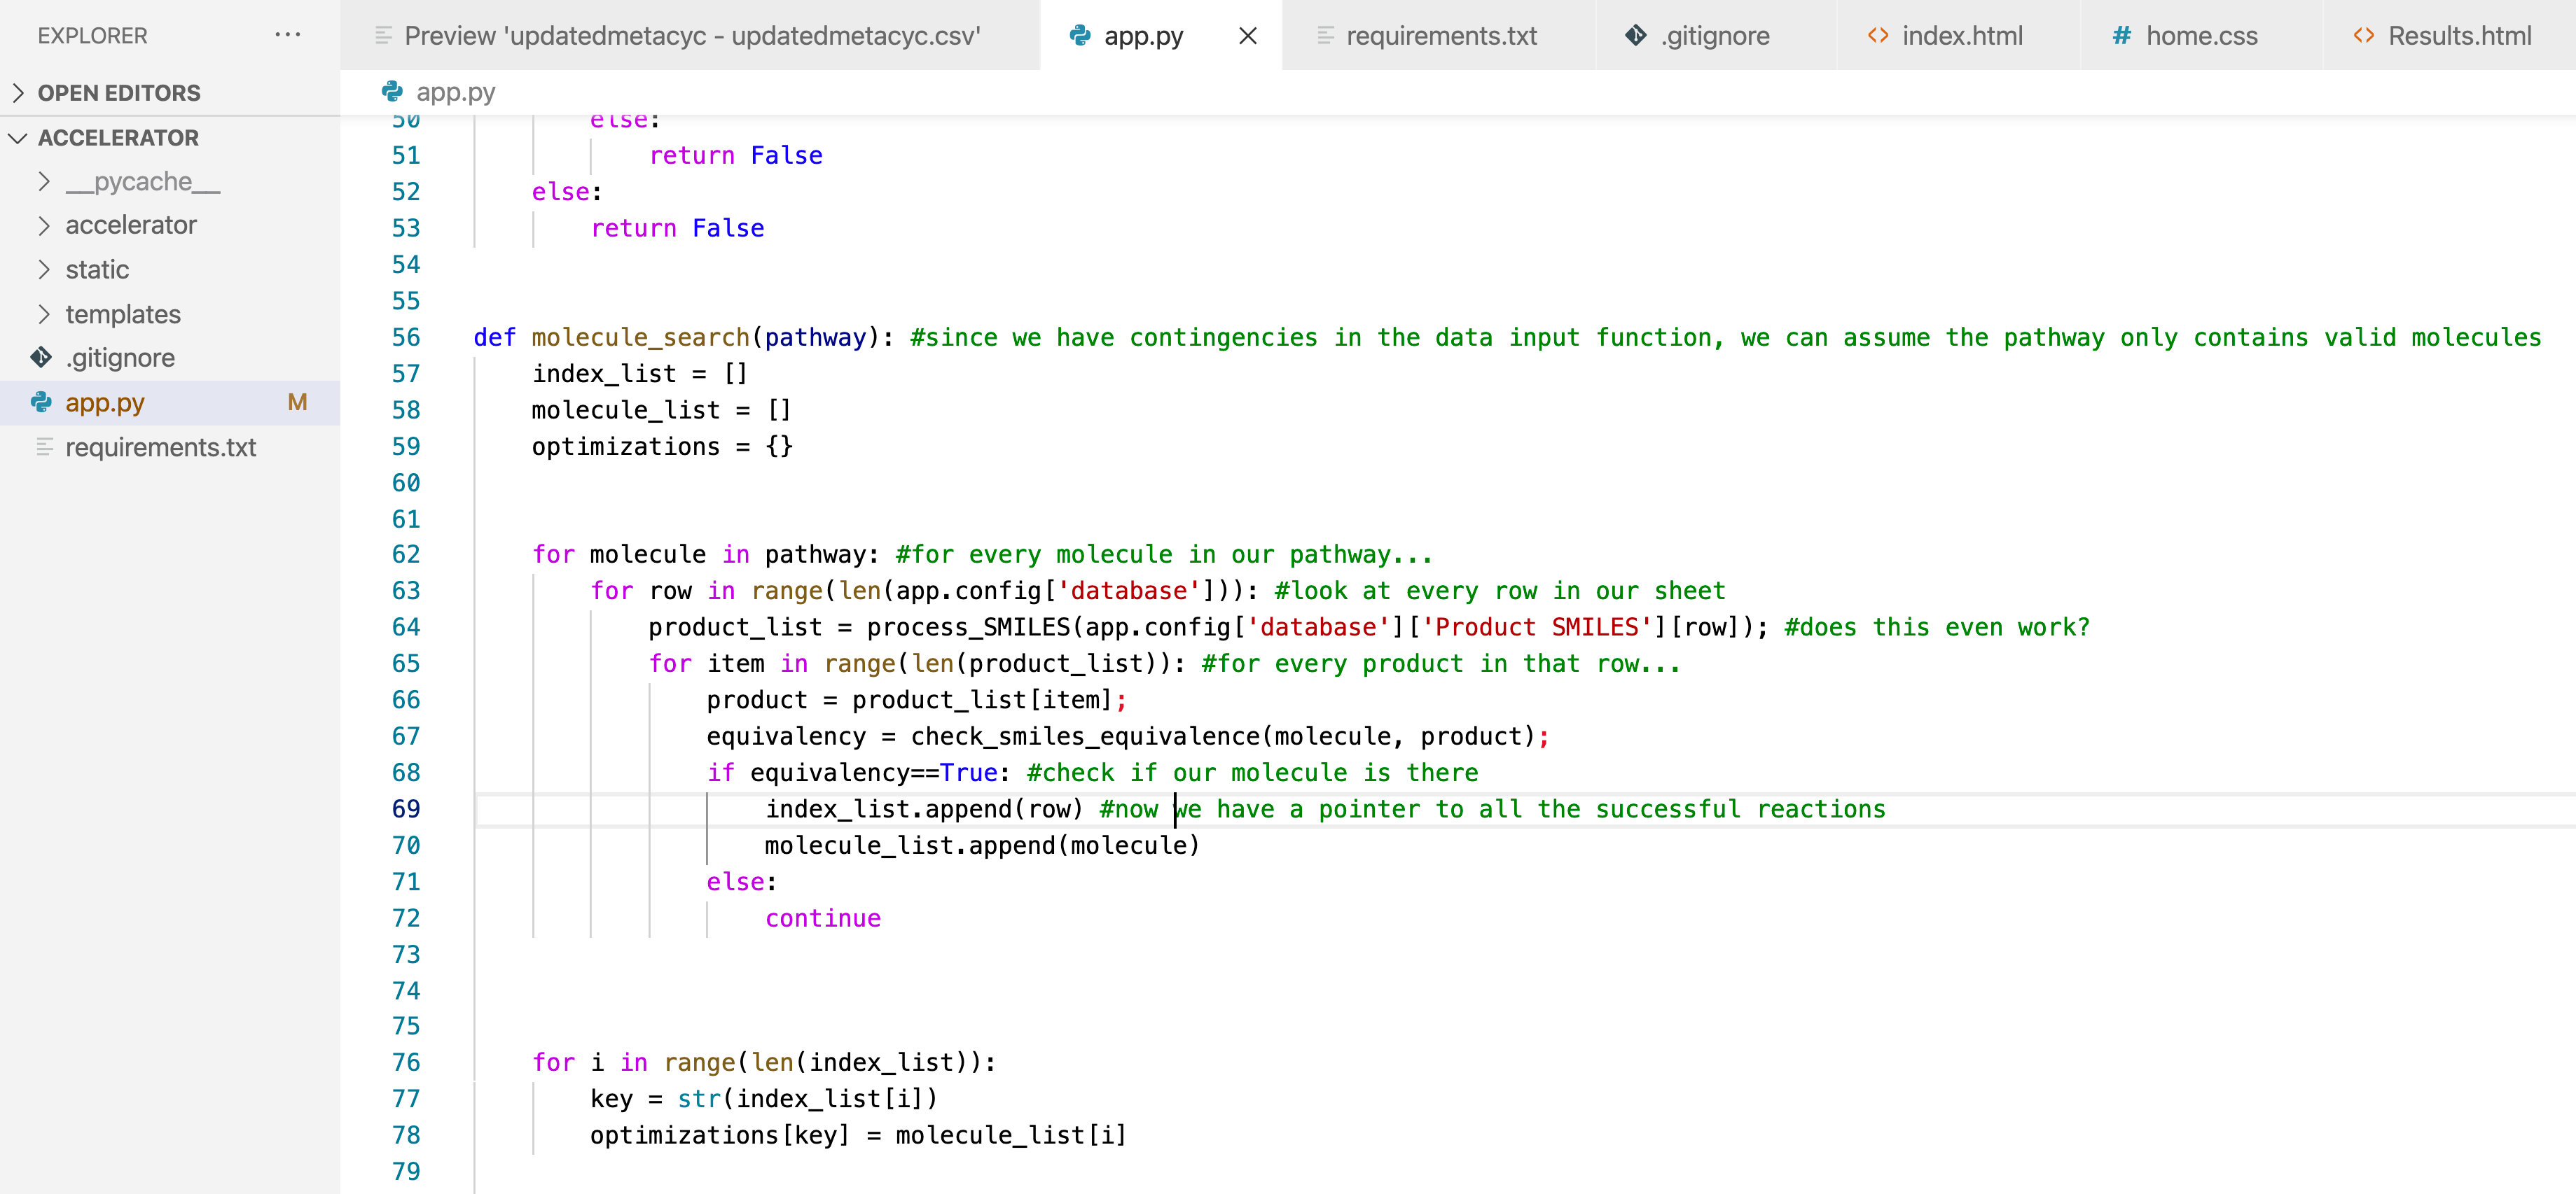Open requirements.txt in the file explorer

160,448
